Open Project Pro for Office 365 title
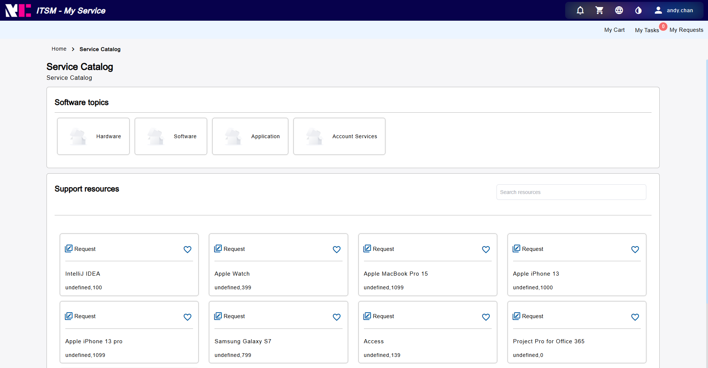This screenshot has width=708, height=368. [x=549, y=341]
